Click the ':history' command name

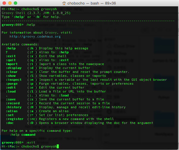click(14, 107)
